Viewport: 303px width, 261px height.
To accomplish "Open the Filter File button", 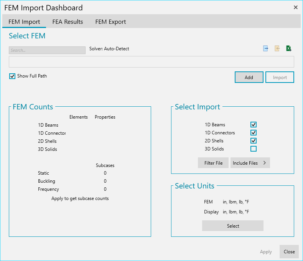I will [213, 163].
